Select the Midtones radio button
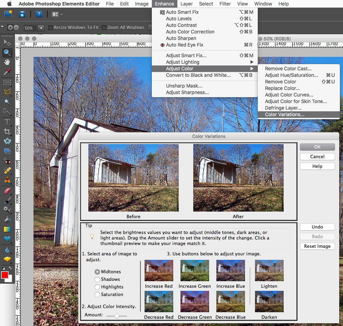 (97, 272)
